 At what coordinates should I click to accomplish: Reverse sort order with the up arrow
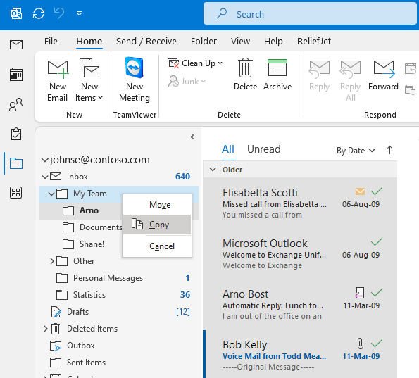point(389,150)
